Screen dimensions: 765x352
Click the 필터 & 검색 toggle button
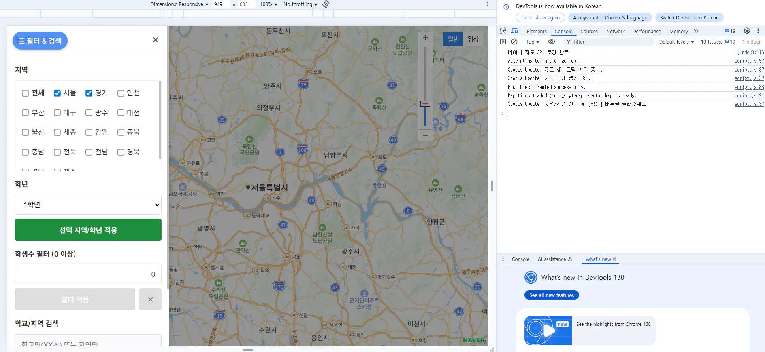point(40,41)
